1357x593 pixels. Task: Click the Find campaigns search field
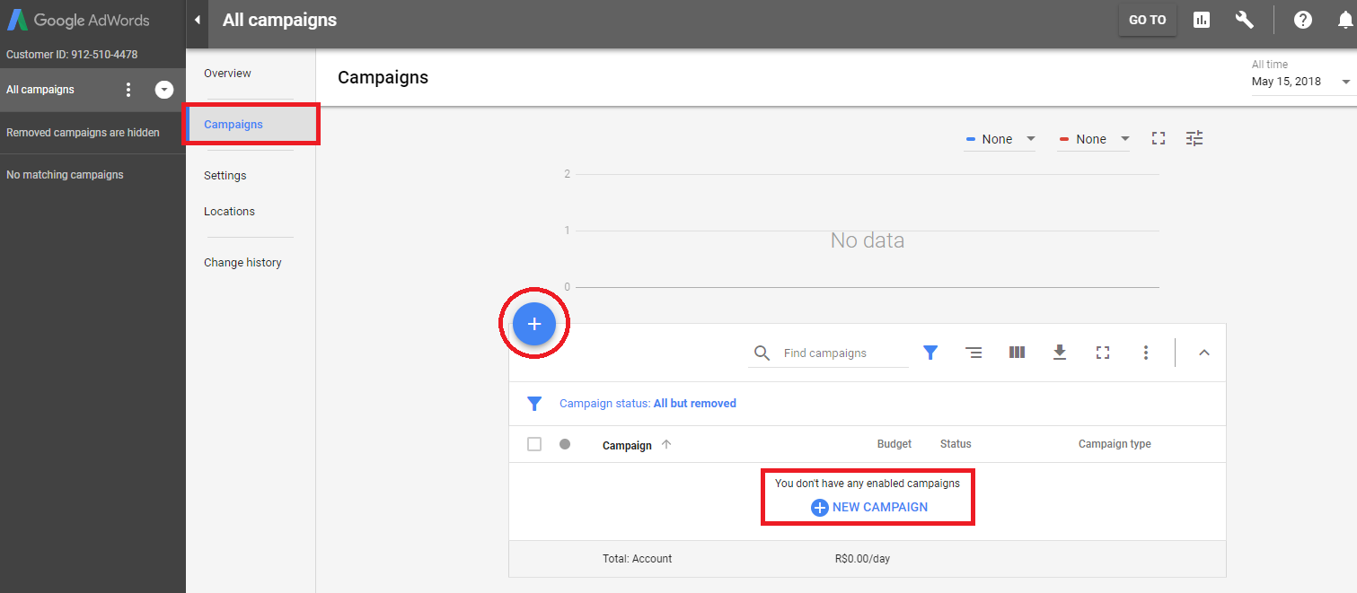[840, 353]
